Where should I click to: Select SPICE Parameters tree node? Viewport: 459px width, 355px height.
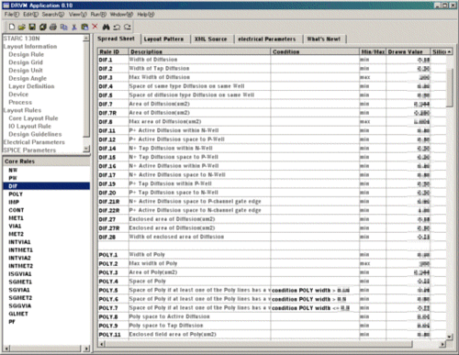29,150
